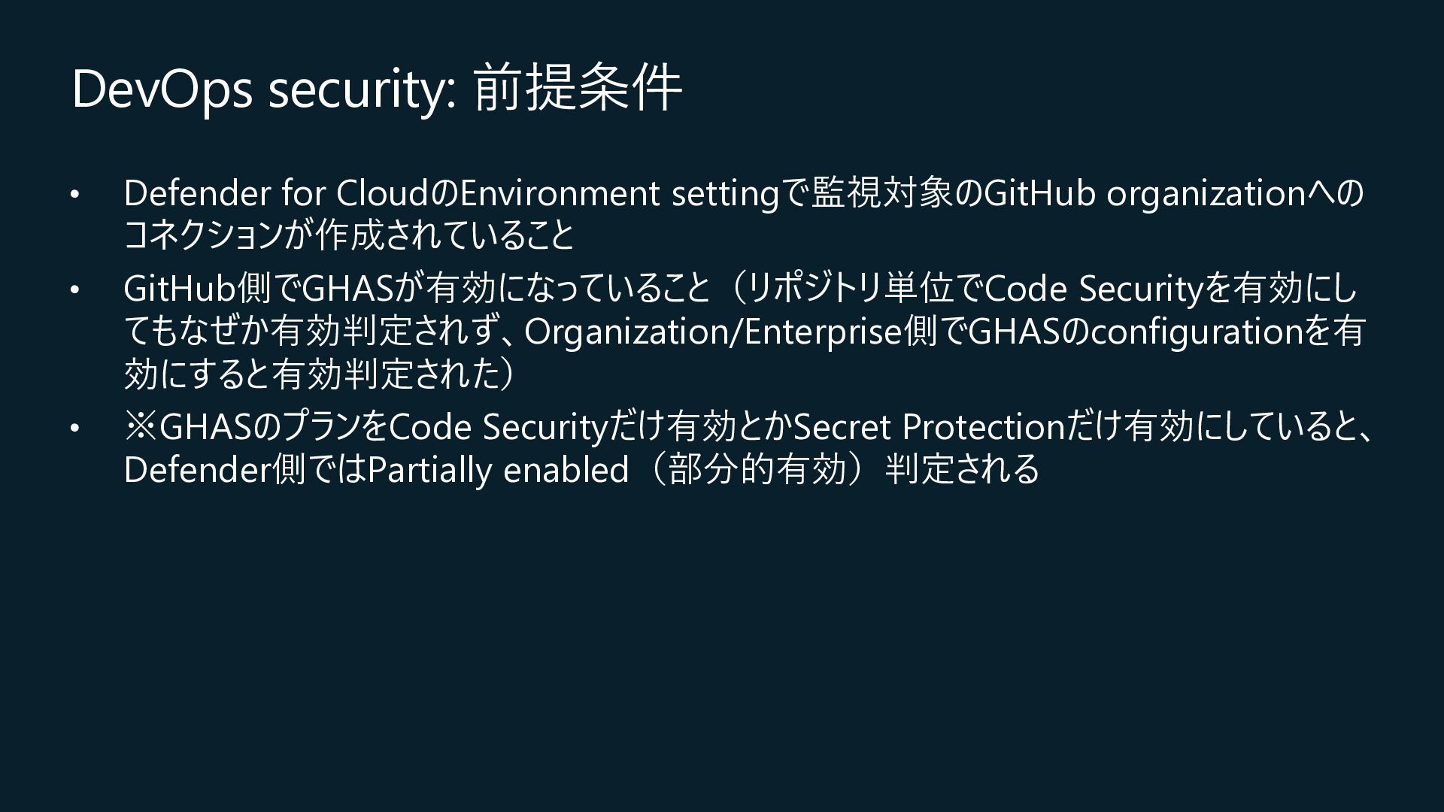Click the slide title "DevOps security: 前提条件"
The height and width of the screenshot is (812, 1444).
point(376,89)
